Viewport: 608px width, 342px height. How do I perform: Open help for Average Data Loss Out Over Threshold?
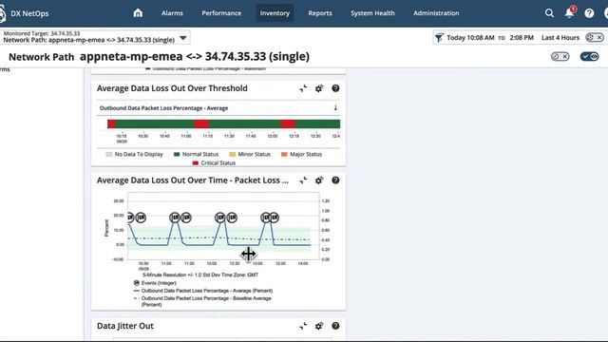(335, 88)
